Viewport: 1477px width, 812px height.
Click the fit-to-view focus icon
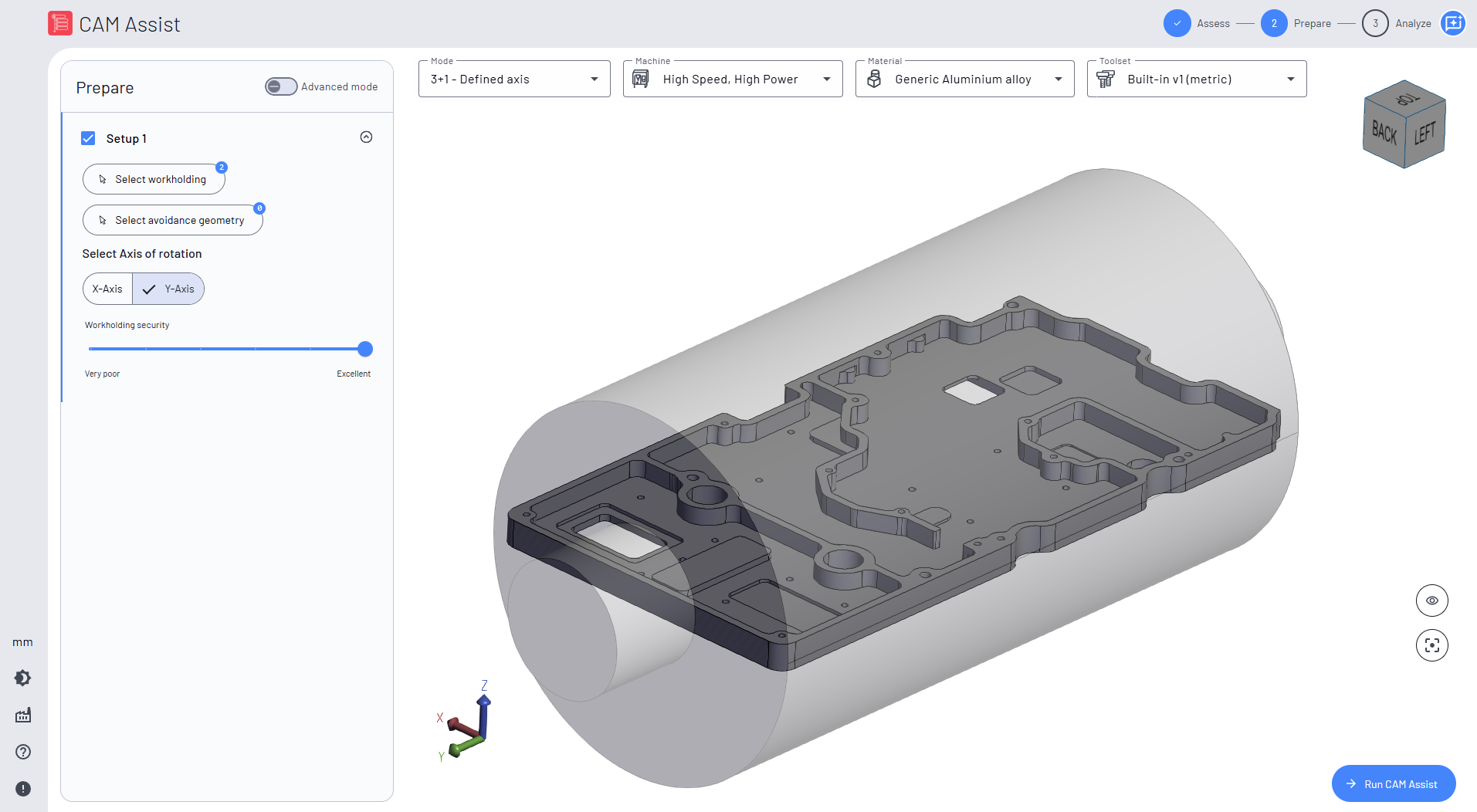point(1432,645)
